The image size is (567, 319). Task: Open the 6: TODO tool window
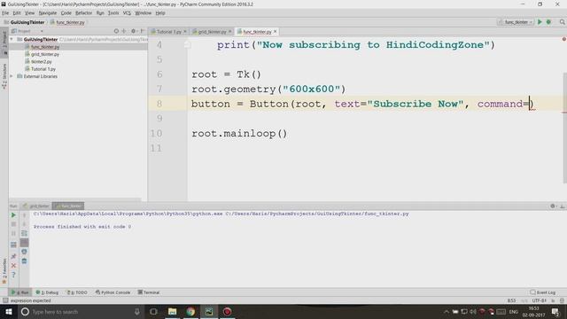click(x=77, y=292)
